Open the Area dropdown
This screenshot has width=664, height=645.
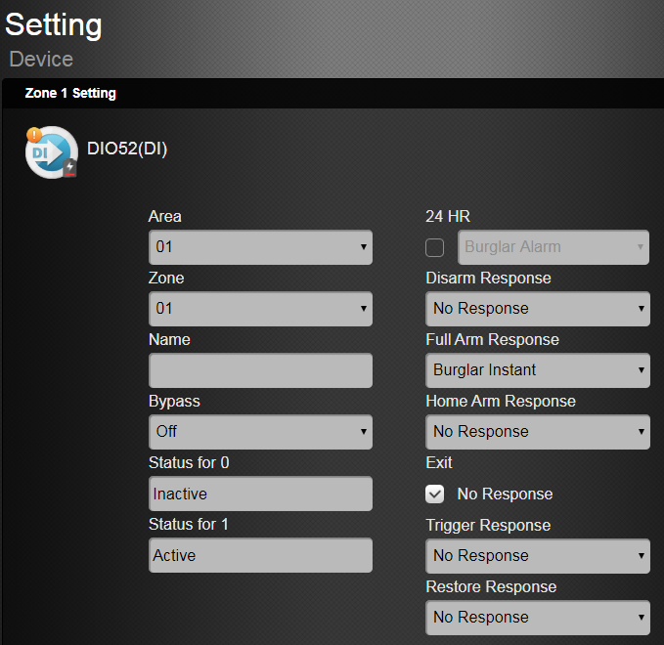pyautogui.click(x=260, y=247)
